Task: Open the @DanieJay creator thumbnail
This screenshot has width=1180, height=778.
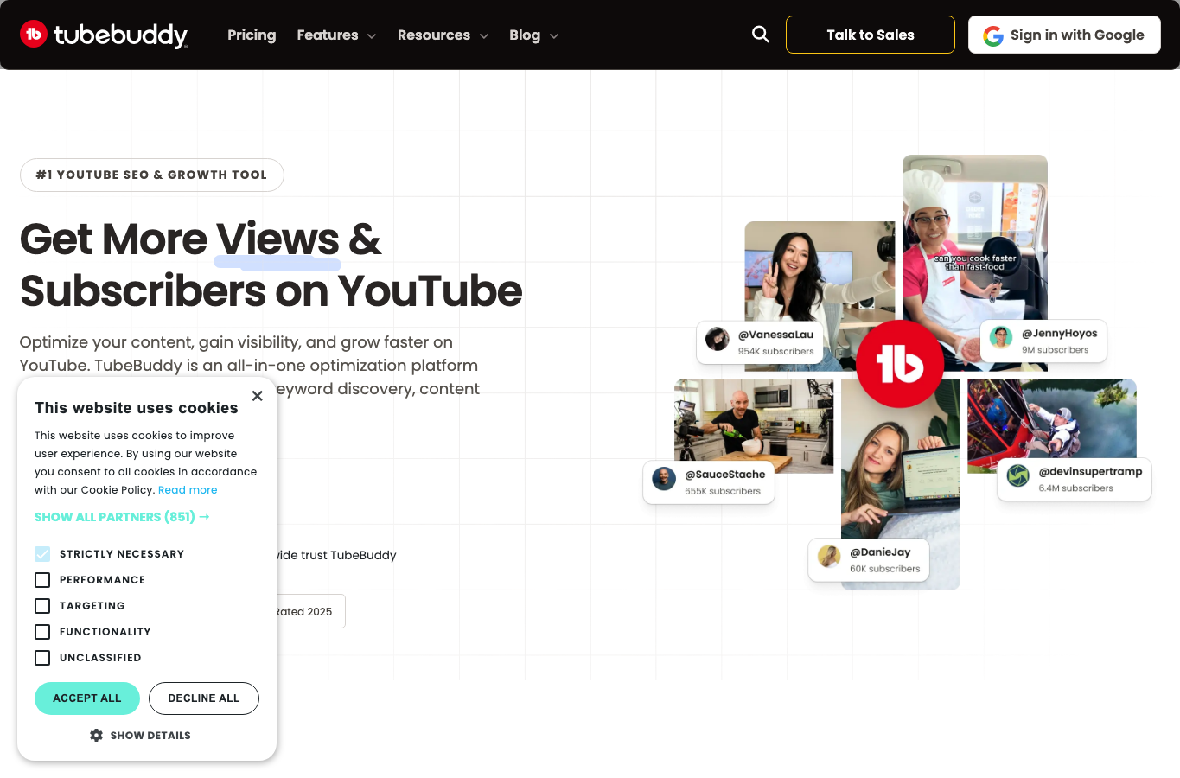Action: [x=901, y=484]
